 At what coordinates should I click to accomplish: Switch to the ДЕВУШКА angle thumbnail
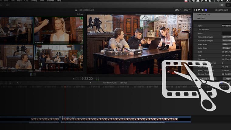pos(59,30)
